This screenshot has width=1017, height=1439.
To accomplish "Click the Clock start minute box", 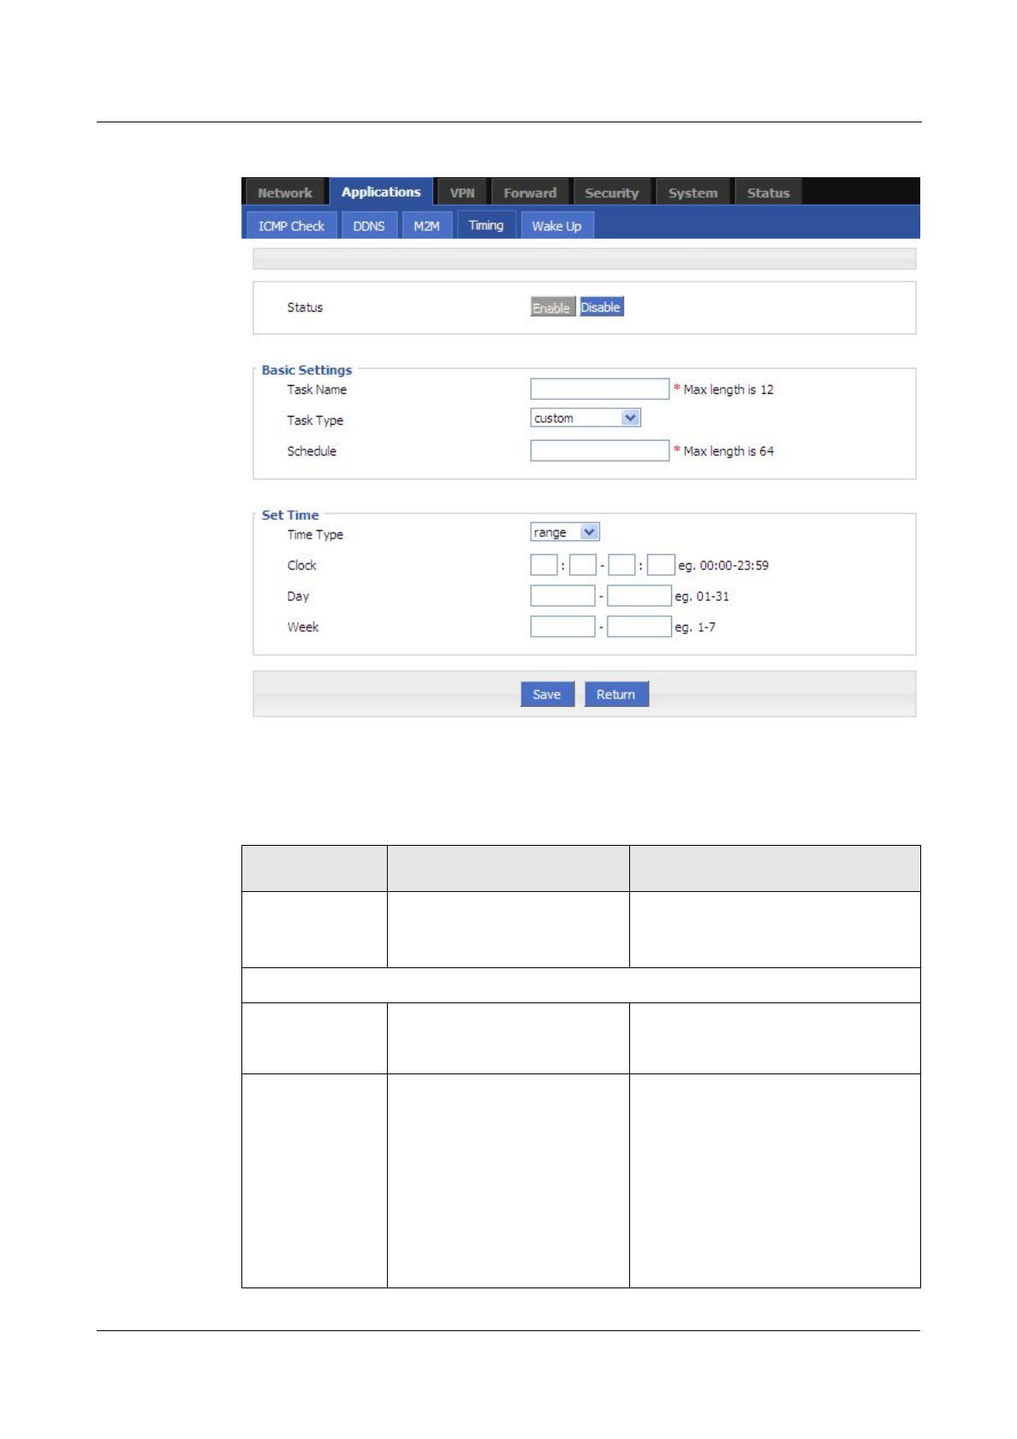I will coord(583,565).
